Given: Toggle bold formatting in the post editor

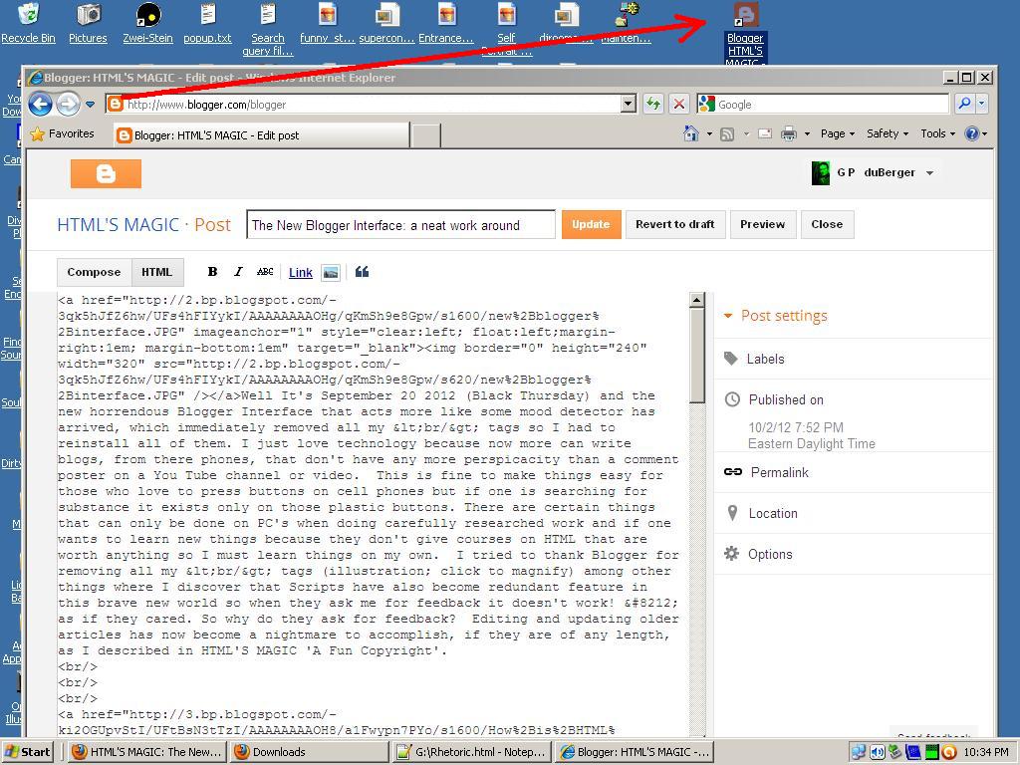Looking at the screenshot, I should [x=212, y=271].
